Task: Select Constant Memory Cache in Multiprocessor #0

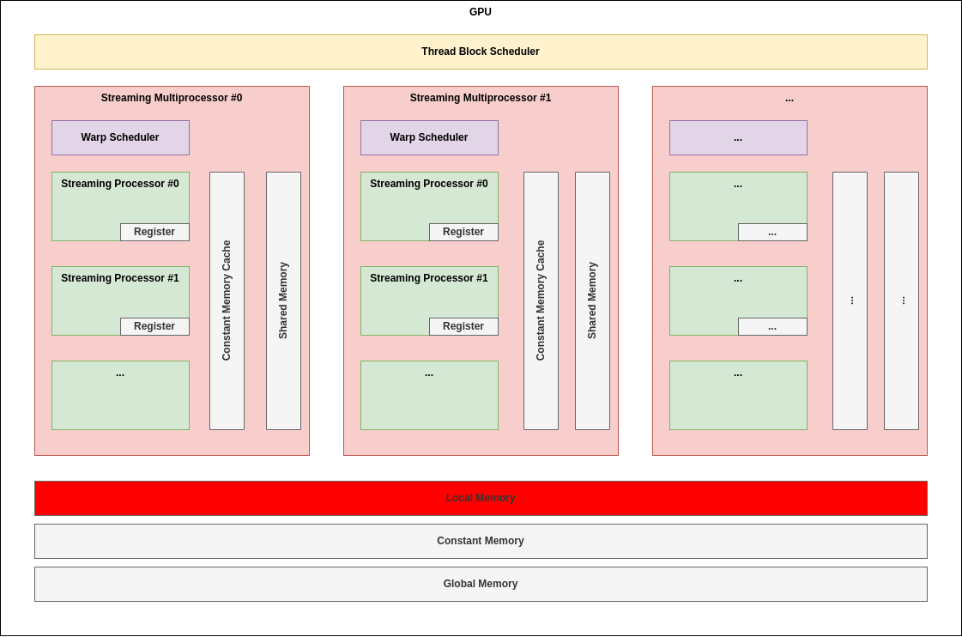Action: [x=227, y=300]
